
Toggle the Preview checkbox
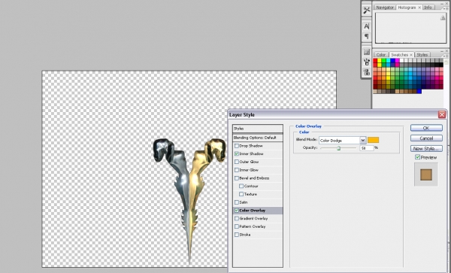point(418,157)
